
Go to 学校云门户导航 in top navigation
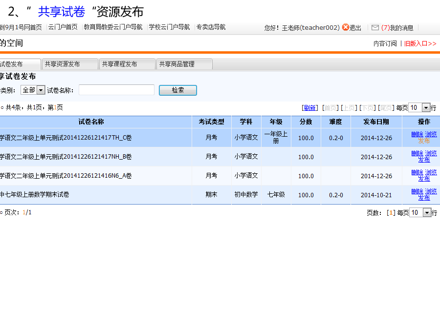click(x=169, y=27)
